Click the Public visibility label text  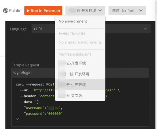pos(15,10)
